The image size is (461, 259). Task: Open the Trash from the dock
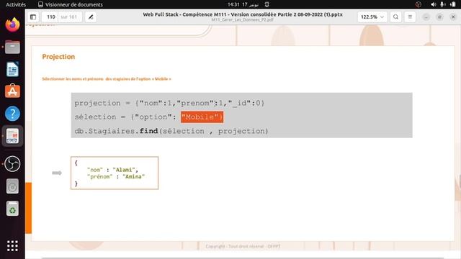tap(12, 209)
